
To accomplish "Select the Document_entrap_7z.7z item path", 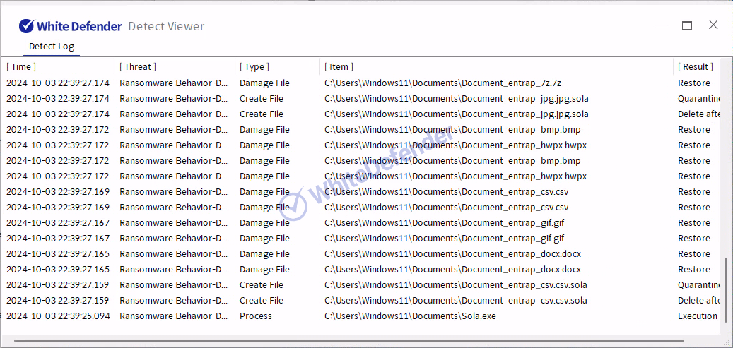I will (x=442, y=83).
